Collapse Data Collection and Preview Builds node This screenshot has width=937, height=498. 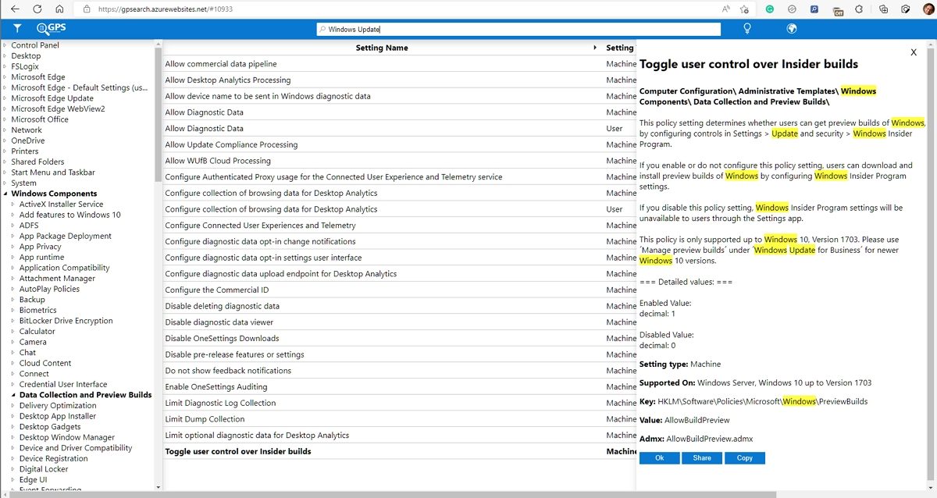tap(13, 395)
